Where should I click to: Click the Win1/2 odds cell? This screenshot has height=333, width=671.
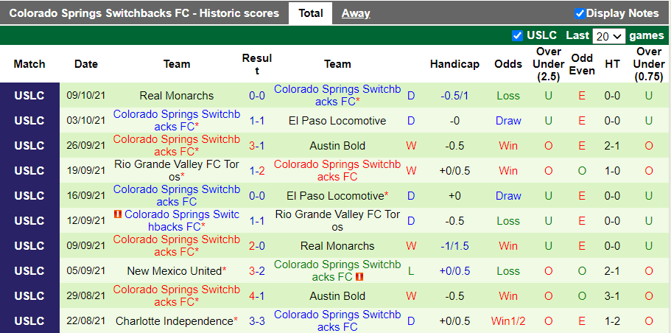[x=508, y=321]
